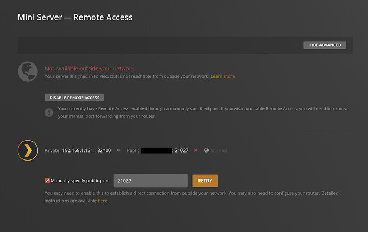This screenshot has width=368, height=232.
Task: Click private address 192.168.1.131 : 32400
Action: pyautogui.click(x=86, y=150)
